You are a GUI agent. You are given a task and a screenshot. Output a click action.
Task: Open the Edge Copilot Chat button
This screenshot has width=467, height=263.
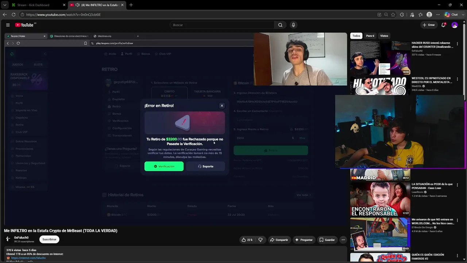[451, 15]
